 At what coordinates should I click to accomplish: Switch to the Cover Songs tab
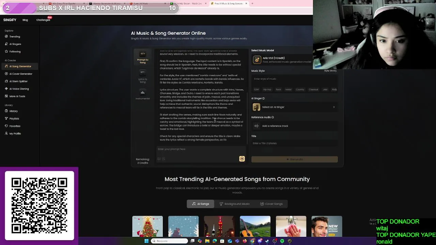pos(271,204)
